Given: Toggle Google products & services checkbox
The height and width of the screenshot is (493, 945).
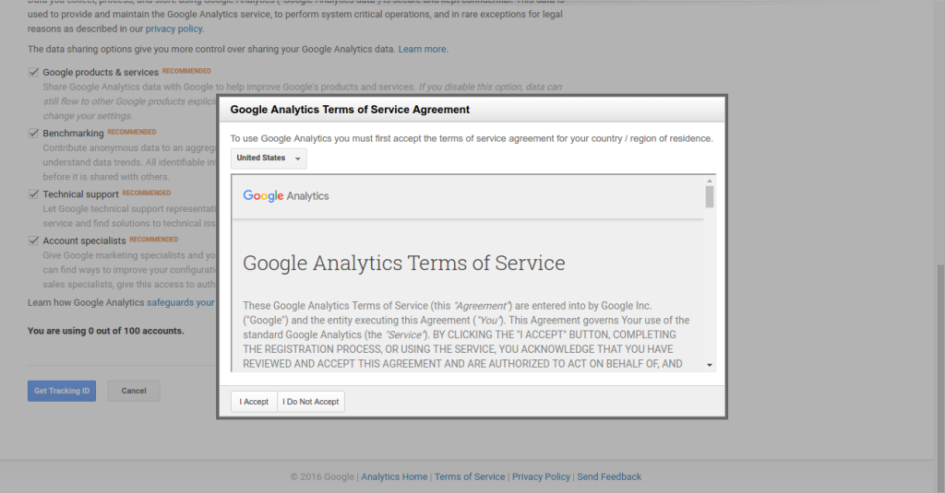Looking at the screenshot, I should click(33, 72).
